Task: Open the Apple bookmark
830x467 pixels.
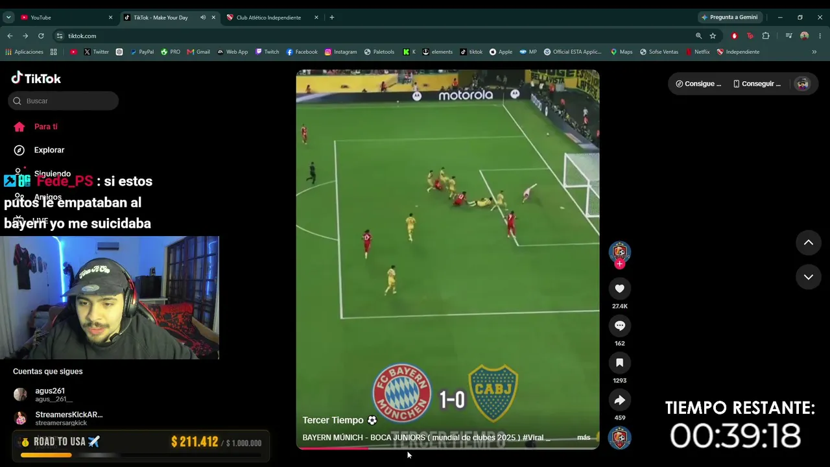Action: pyautogui.click(x=501, y=52)
